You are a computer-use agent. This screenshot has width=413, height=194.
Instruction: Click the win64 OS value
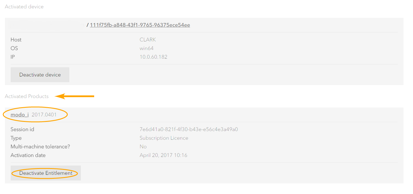tap(146, 48)
